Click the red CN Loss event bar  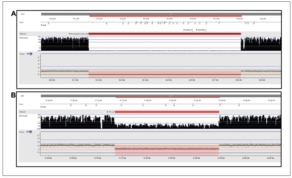(x=167, y=112)
